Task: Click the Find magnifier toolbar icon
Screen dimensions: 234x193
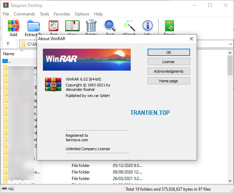Action: pos(110,25)
